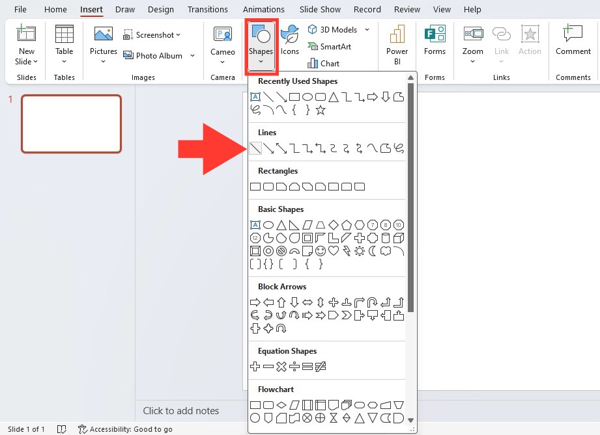Choose the Flowchart Process rectangle
The image size is (600, 435).
point(255,405)
